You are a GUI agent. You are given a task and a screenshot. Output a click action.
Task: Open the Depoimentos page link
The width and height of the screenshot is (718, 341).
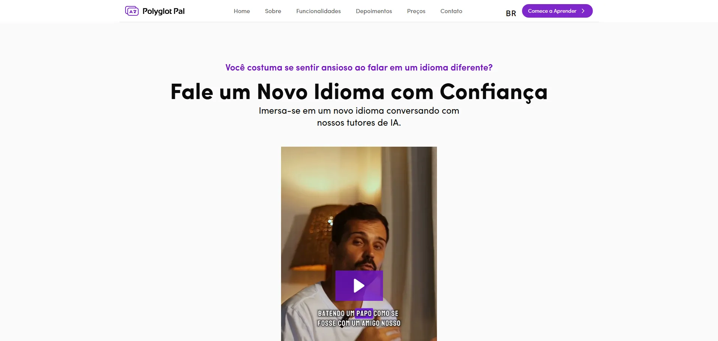click(374, 11)
